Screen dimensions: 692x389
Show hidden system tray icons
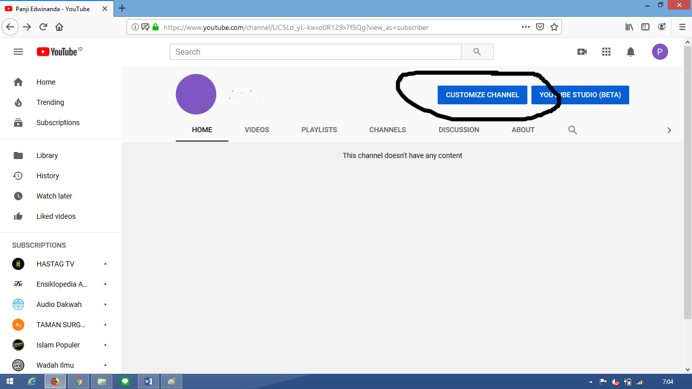tap(591, 382)
